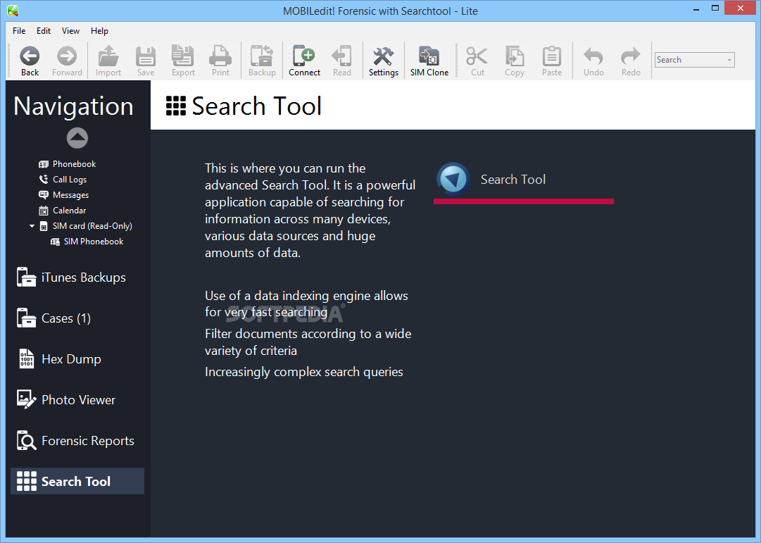The height and width of the screenshot is (543, 761).
Task: Click the Cut scissors icon
Action: pyautogui.click(x=477, y=61)
